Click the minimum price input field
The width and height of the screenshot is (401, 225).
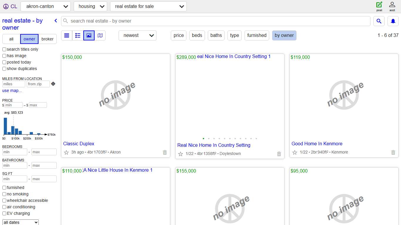[x=14, y=105]
